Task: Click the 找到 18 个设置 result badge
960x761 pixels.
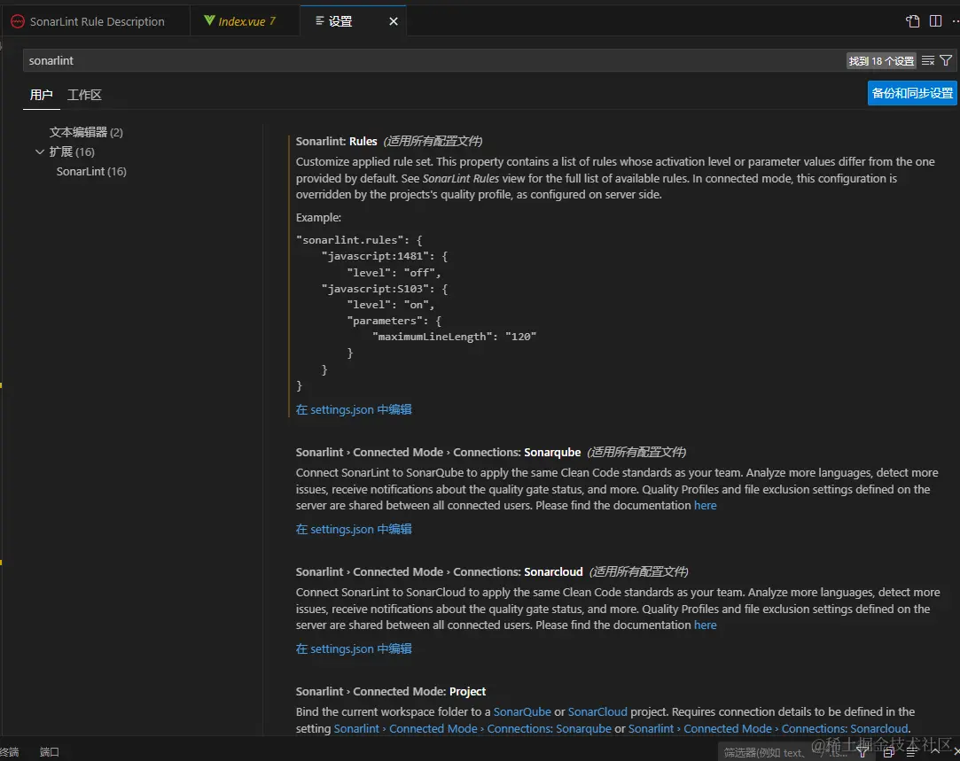Action: pyautogui.click(x=881, y=61)
